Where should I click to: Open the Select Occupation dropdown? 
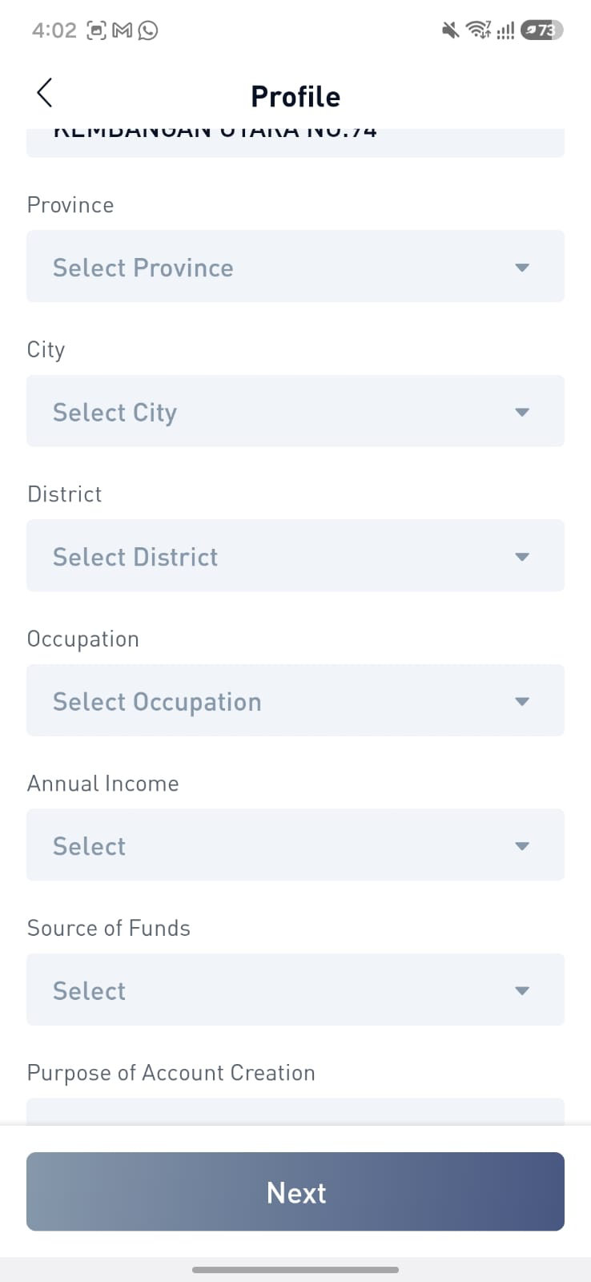[x=295, y=700]
